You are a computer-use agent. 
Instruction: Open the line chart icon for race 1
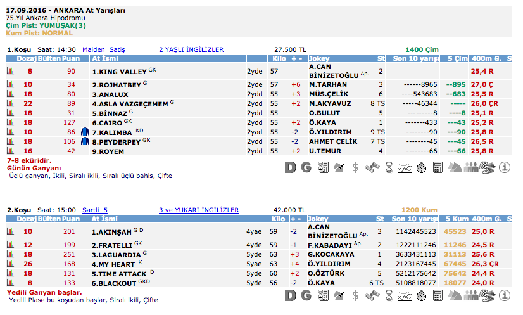pyautogui.click(x=405, y=167)
